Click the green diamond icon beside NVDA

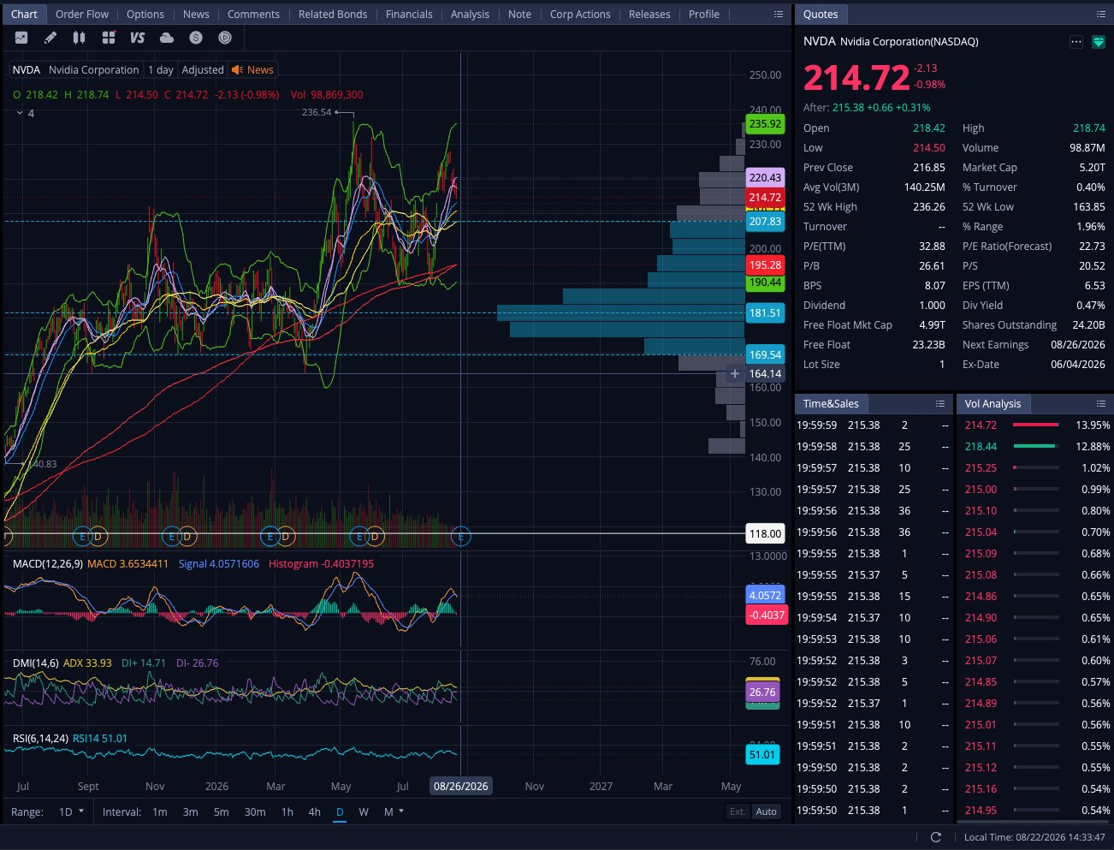pyautogui.click(x=1099, y=42)
